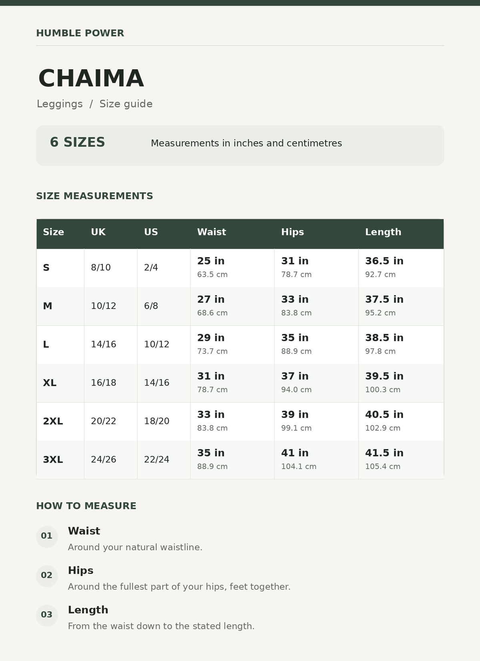The image size is (480, 661).
Task: Click the 03 Length step badge
Action: 47,615
